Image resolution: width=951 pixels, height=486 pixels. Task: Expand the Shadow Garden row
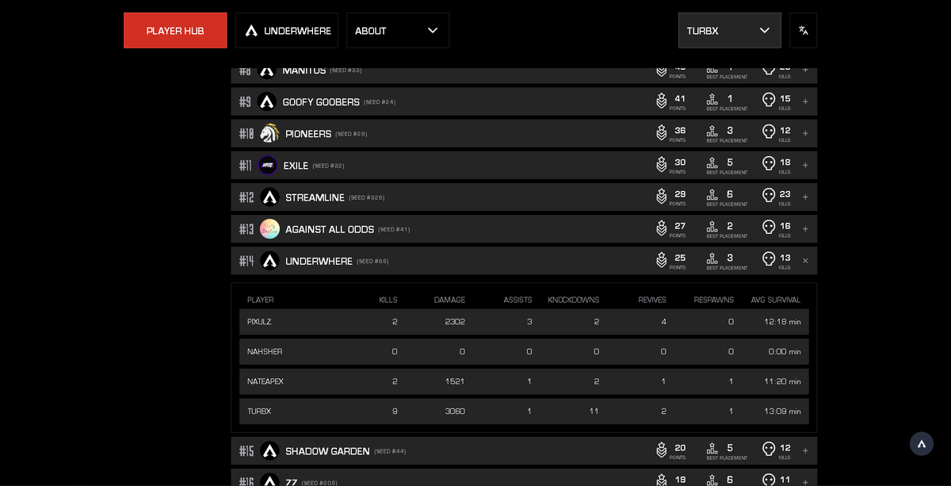(805, 450)
